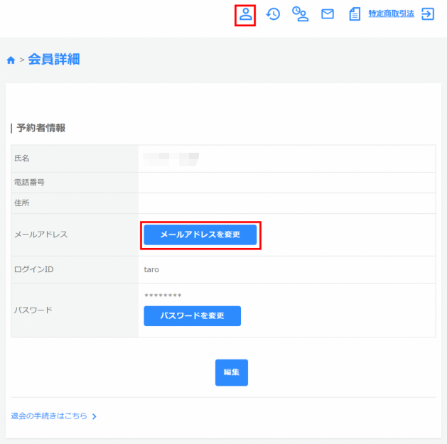Image resolution: width=447 pixels, height=444 pixels.
Task: Click the document page icon
Action: click(355, 14)
